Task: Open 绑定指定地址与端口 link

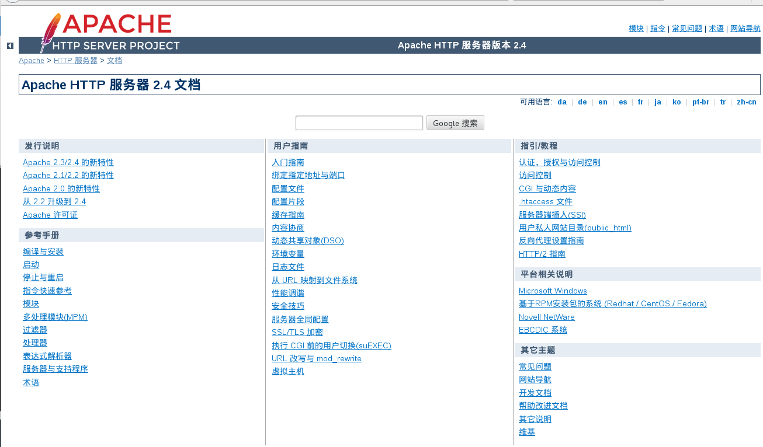Action: click(x=308, y=175)
